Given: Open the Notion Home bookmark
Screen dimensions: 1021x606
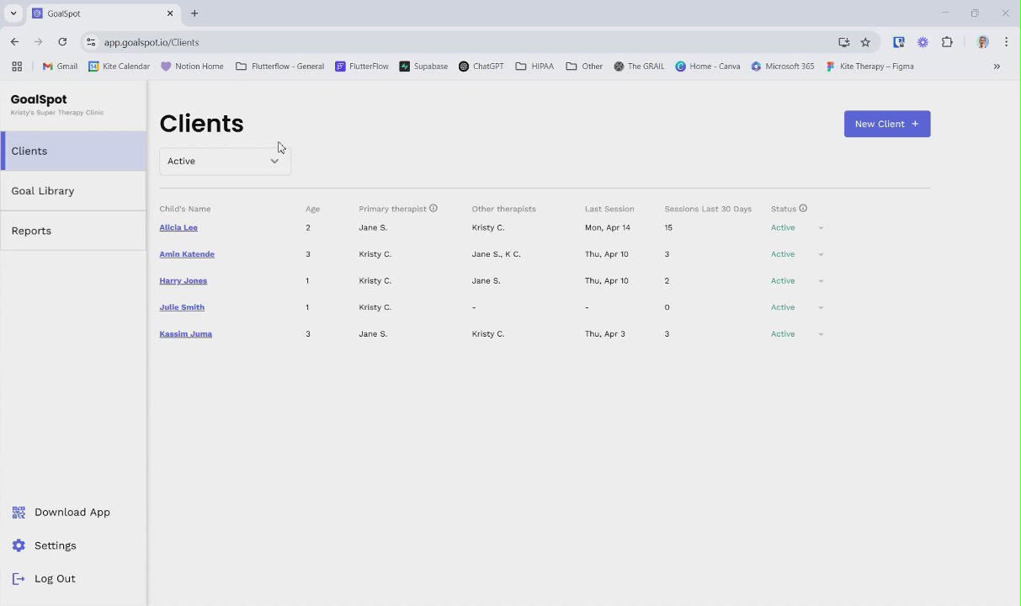Looking at the screenshot, I should point(192,66).
